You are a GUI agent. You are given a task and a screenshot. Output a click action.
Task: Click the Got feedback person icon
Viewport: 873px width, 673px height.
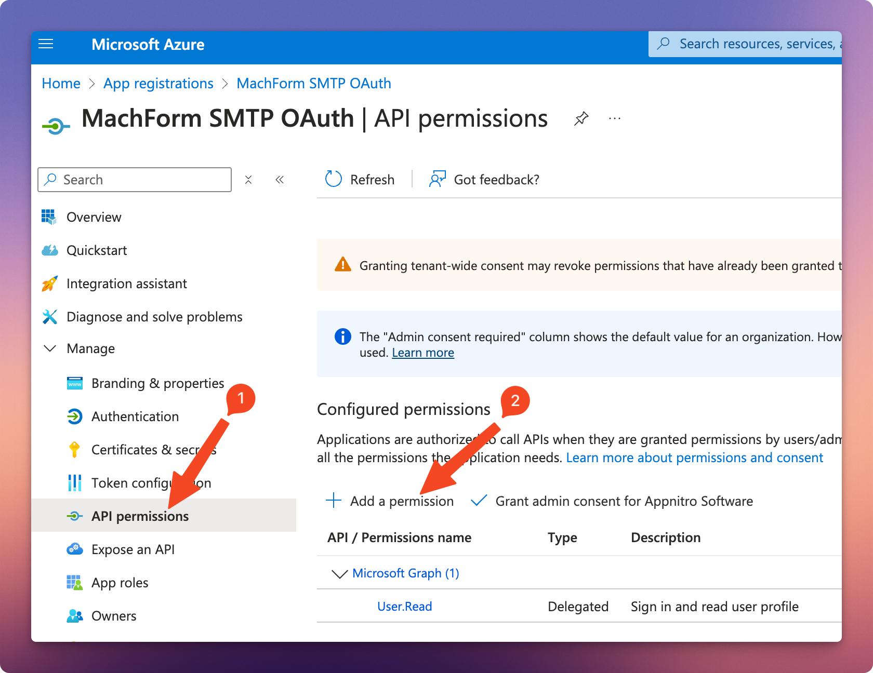click(x=438, y=179)
